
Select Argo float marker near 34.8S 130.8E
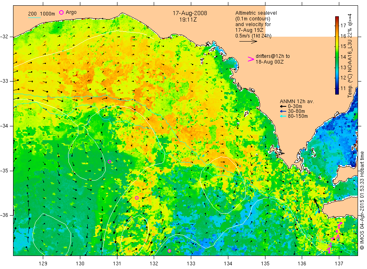click(x=109, y=162)
